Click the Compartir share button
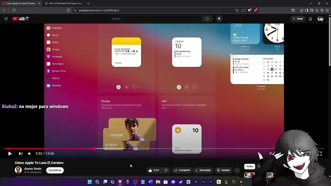 coord(182,170)
